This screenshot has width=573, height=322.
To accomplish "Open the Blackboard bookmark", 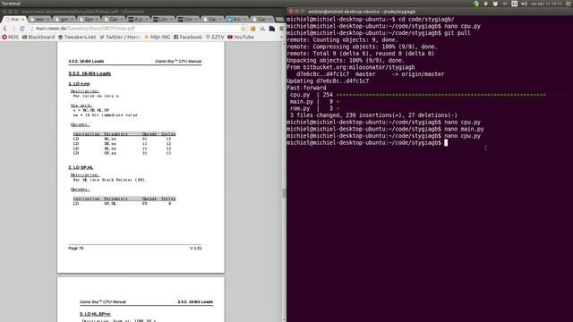I will [x=38, y=37].
